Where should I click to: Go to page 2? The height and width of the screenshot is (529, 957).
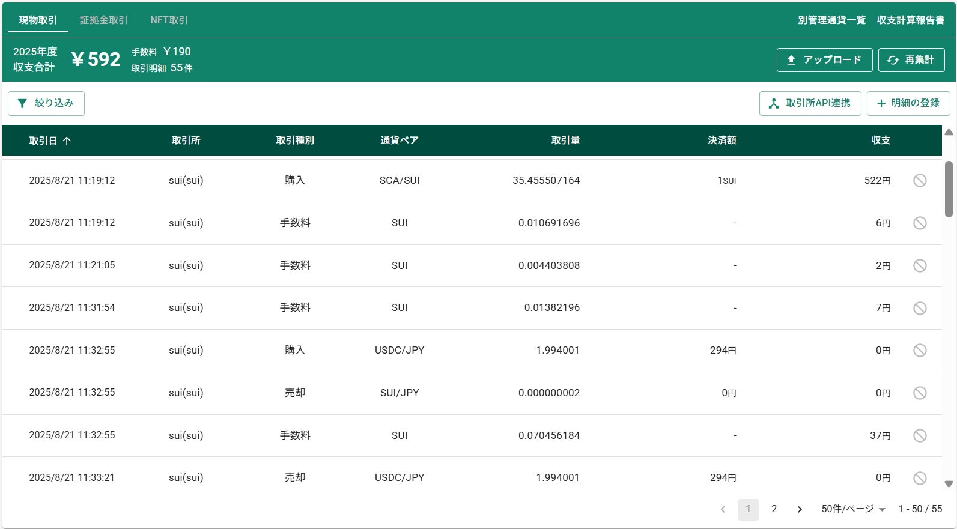click(x=774, y=509)
